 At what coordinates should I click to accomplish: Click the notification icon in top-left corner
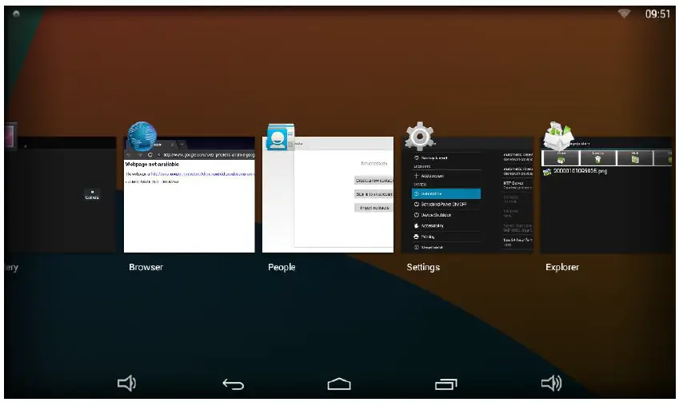pyautogui.click(x=16, y=14)
